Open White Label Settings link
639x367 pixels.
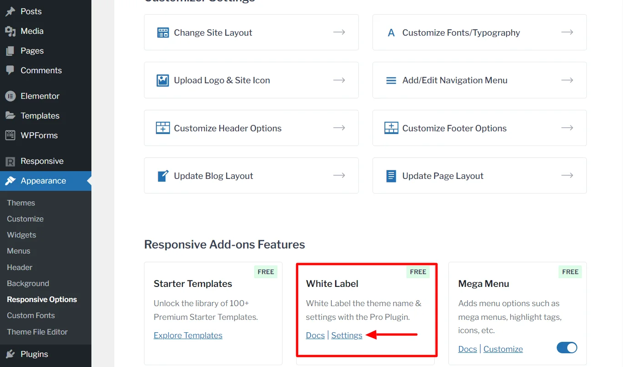click(x=347, y=335)
